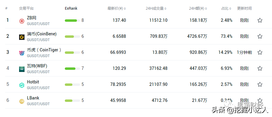Screen dimensions: 272x117
Task: Click price value 45.9958
Action: 118,100
